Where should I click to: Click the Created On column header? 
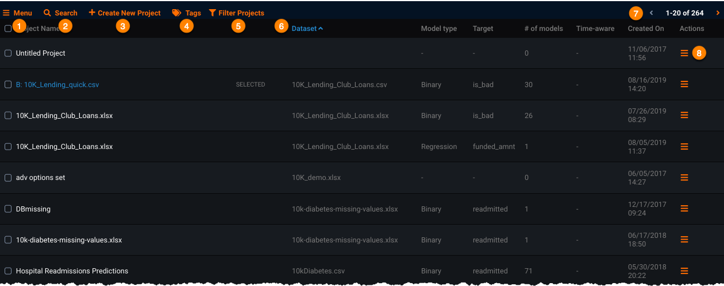(645, 29)
